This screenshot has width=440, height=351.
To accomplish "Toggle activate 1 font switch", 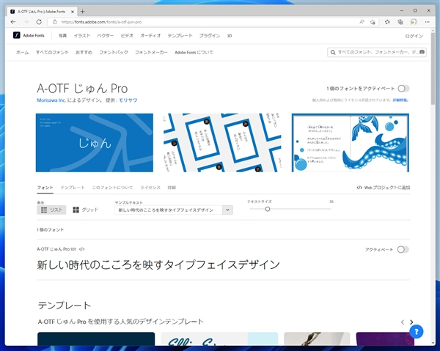I will click(x=403, y=89).
